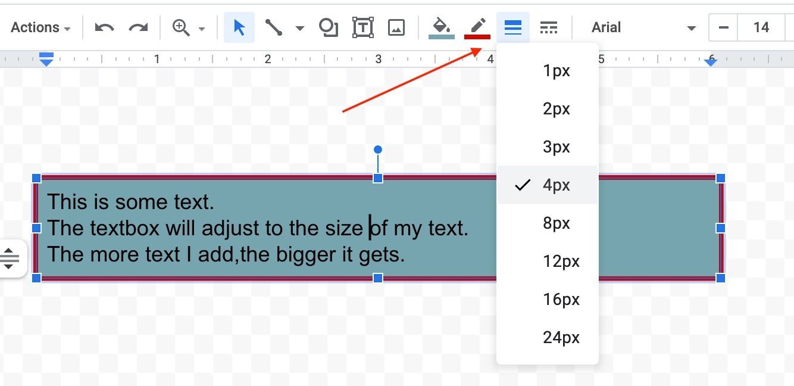Open the Arial font dropdown

pyautogui.click(x=643, y=28)
